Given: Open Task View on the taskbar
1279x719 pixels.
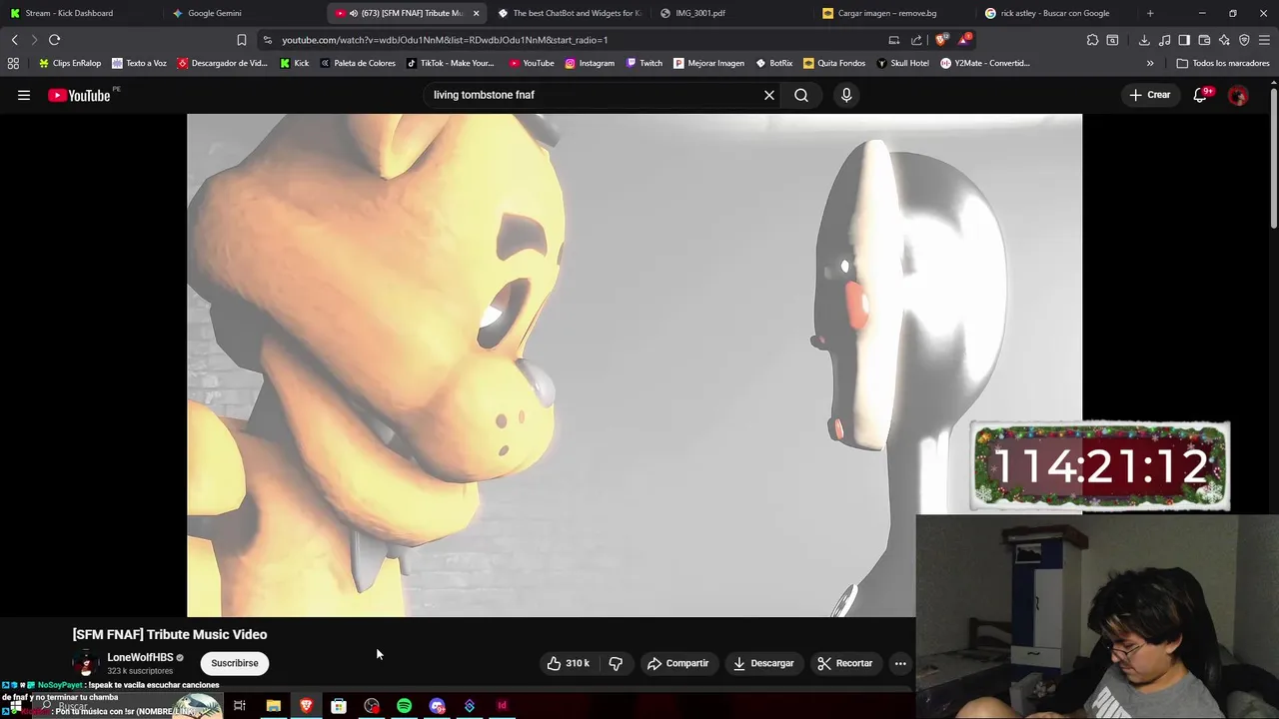Looking at the screenshot, I should tap(240, 706).
